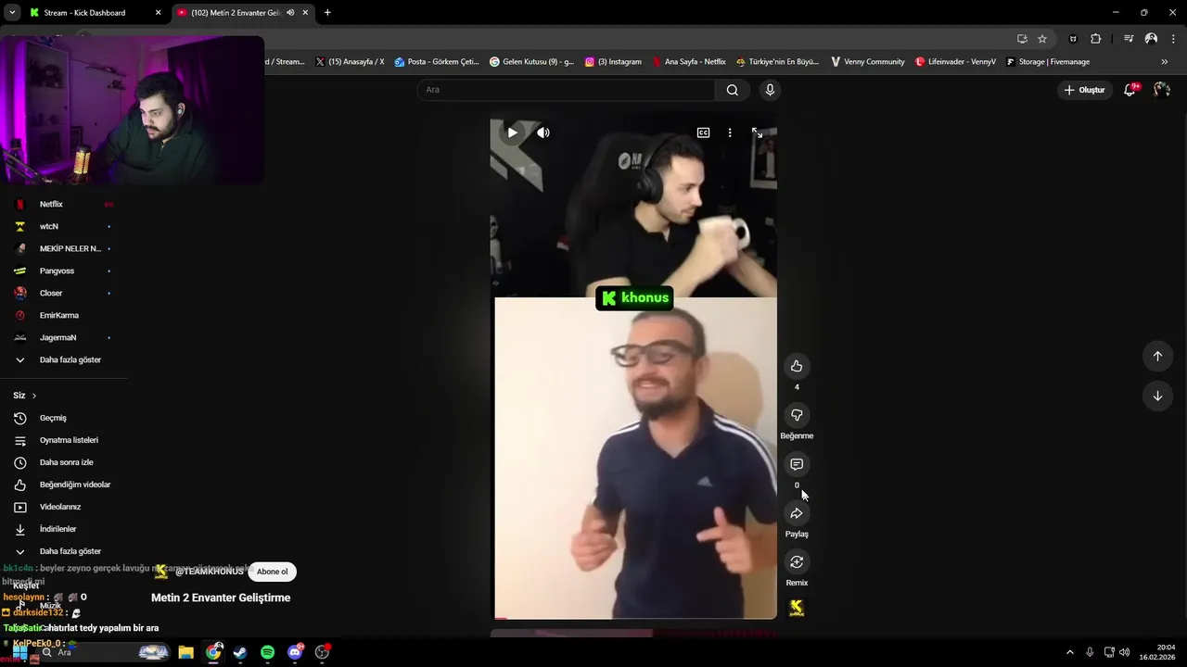Screen dimensions: 1187x667
Task: Open Videolarınız in the sidebar
Action: [62, 507]
